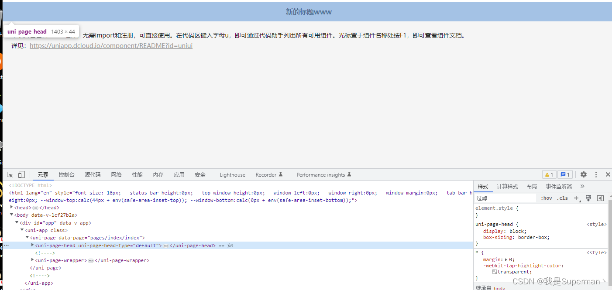
Task: Show the computed styles sidebar icon
Action: [x=600, y=198]
